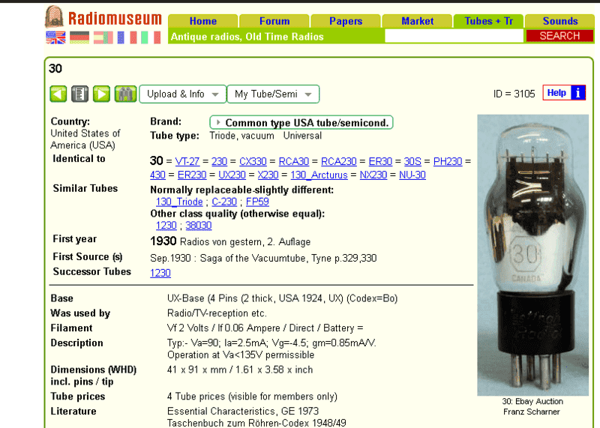Click the Radiomuseum logo

(x=103, y=17)
